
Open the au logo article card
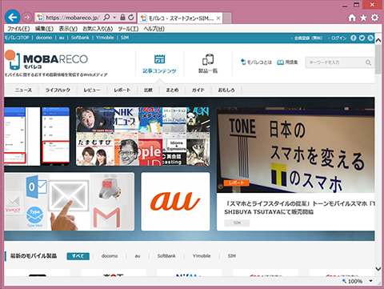175,202
